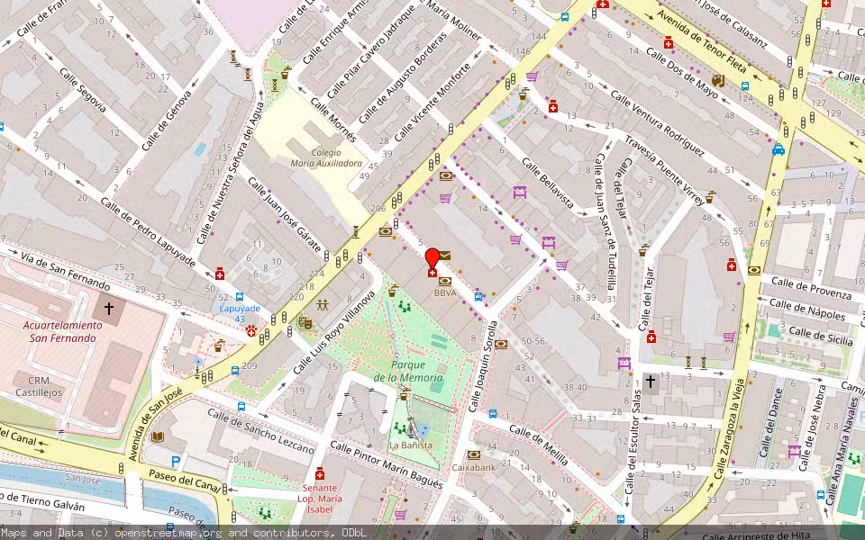Click pharmacy icon above Senante Lop label
This screenshot has width=865, height=540.
point(319,474)
